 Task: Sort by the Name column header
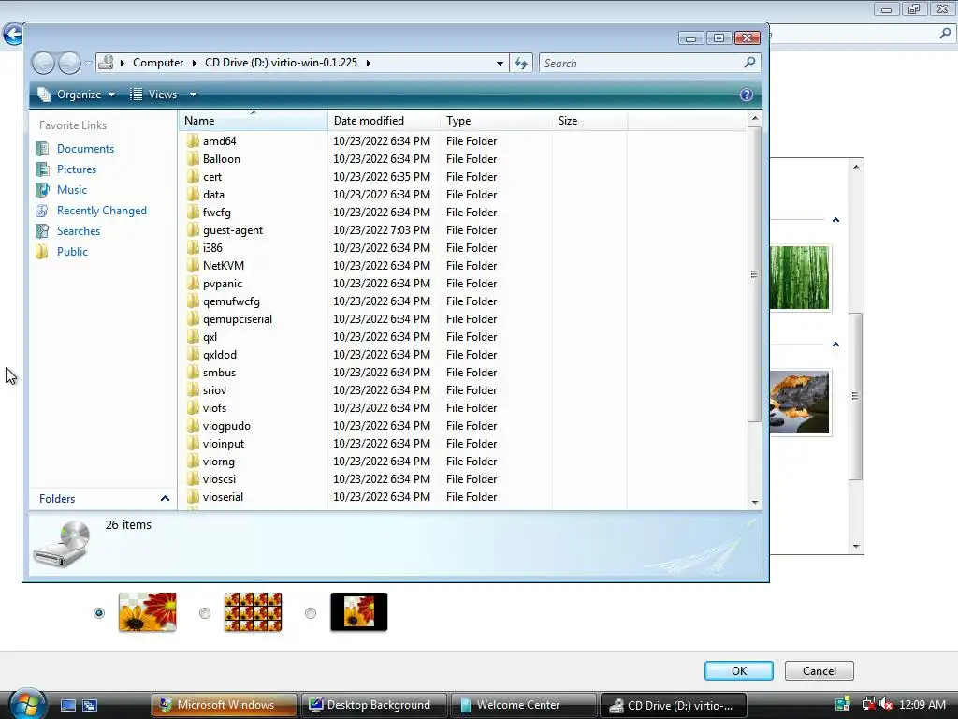(x=253, y=121)
